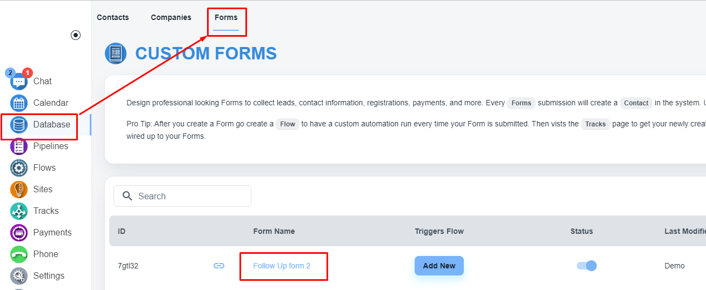Image resolution: width=706 pixels, height=290 pixels.
Task: Click the Phone icon in sidebar
Action: coord(19,254)
